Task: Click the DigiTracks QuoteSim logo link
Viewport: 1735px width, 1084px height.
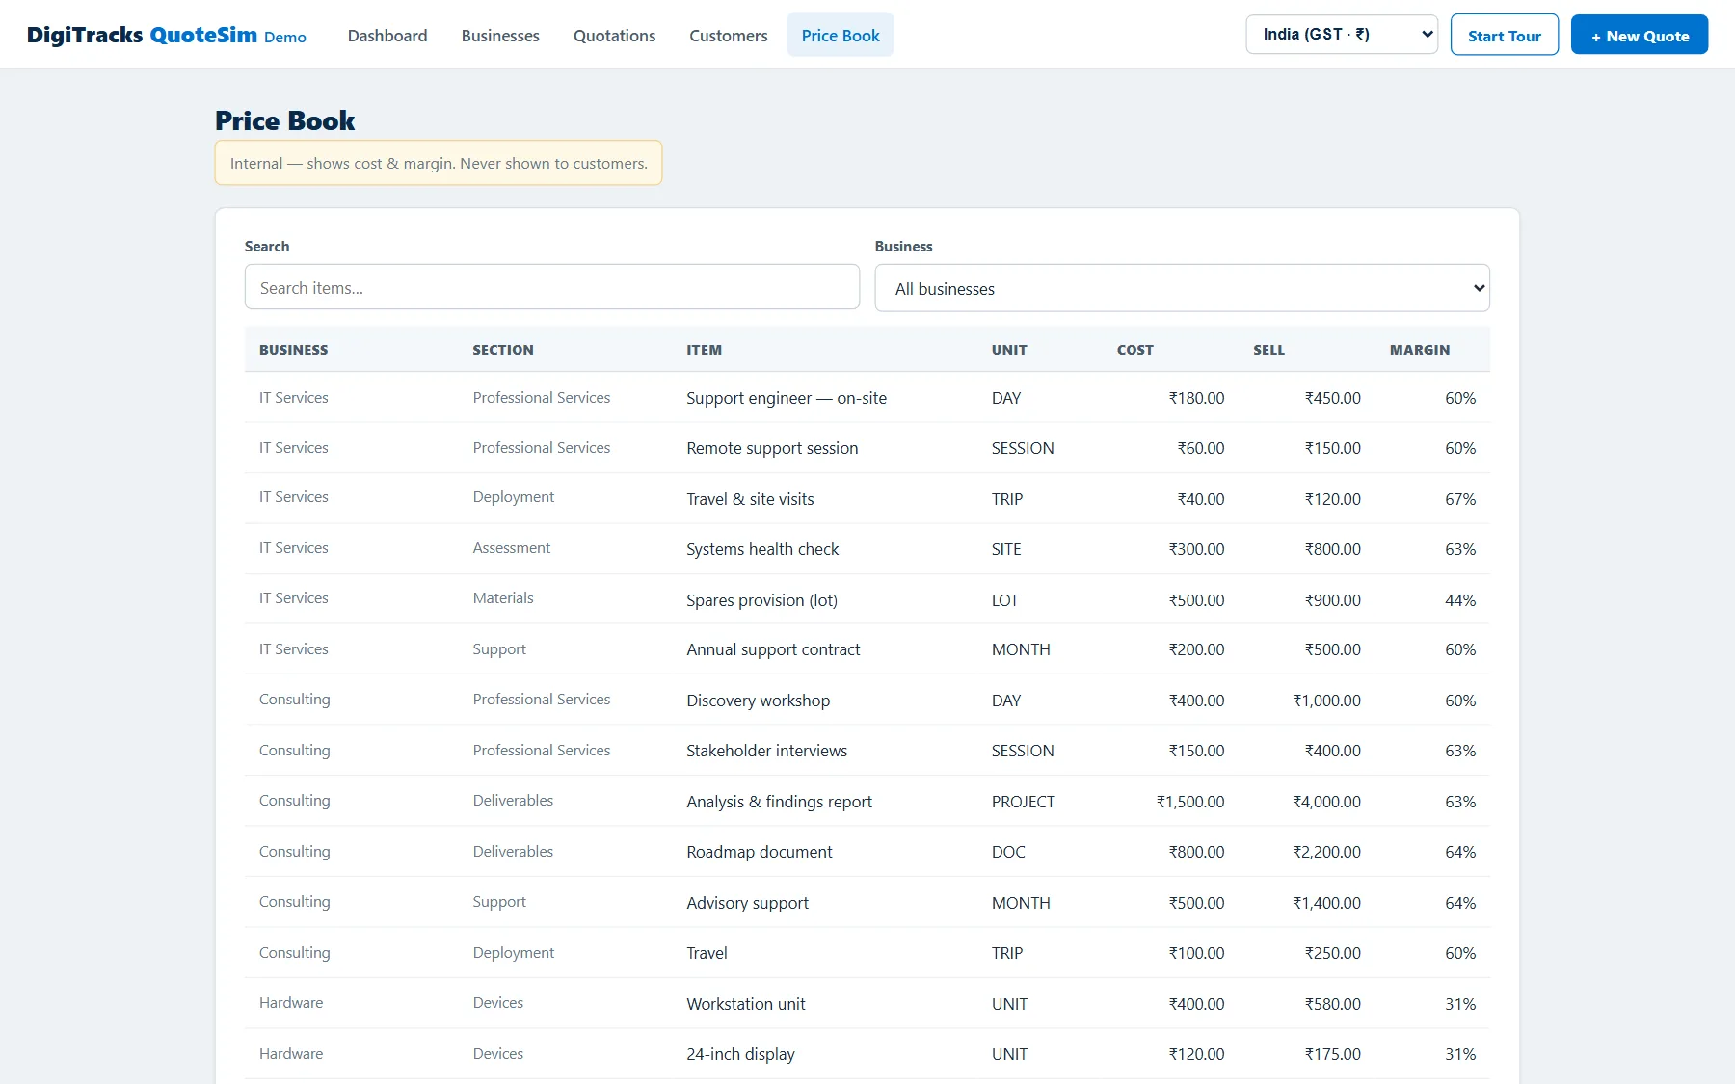Action: click(167, 36)
